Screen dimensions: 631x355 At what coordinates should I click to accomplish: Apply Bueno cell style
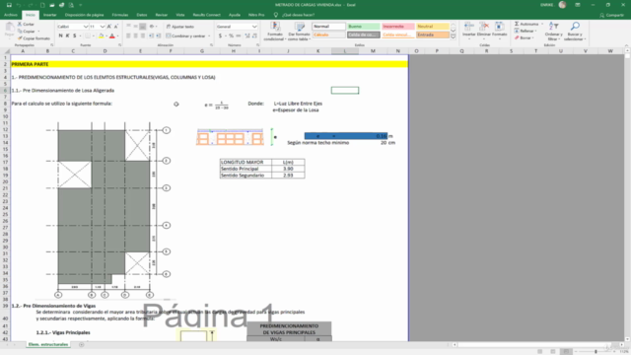point(364,27)
